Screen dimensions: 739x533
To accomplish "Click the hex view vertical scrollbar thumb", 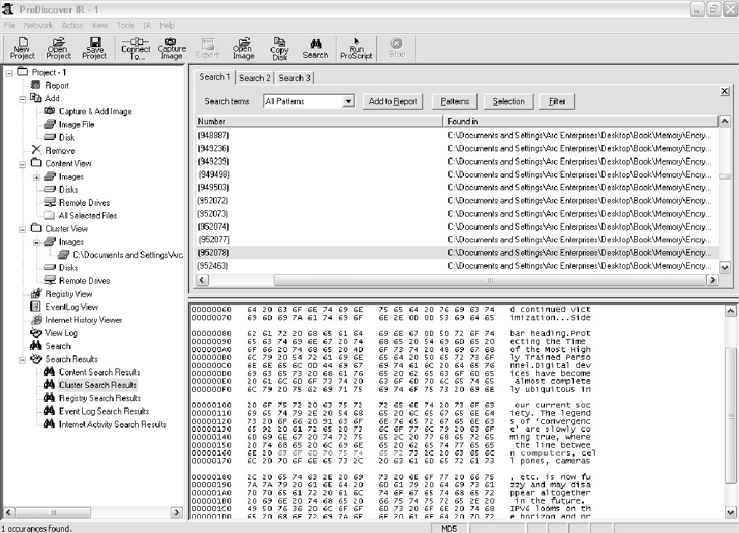I will [x=730, y=416].
